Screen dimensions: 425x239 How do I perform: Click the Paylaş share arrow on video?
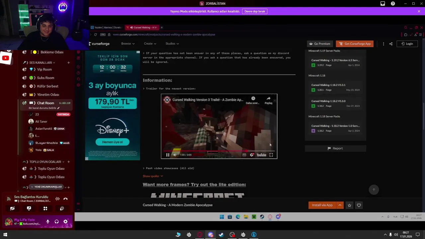pos(268,99)
